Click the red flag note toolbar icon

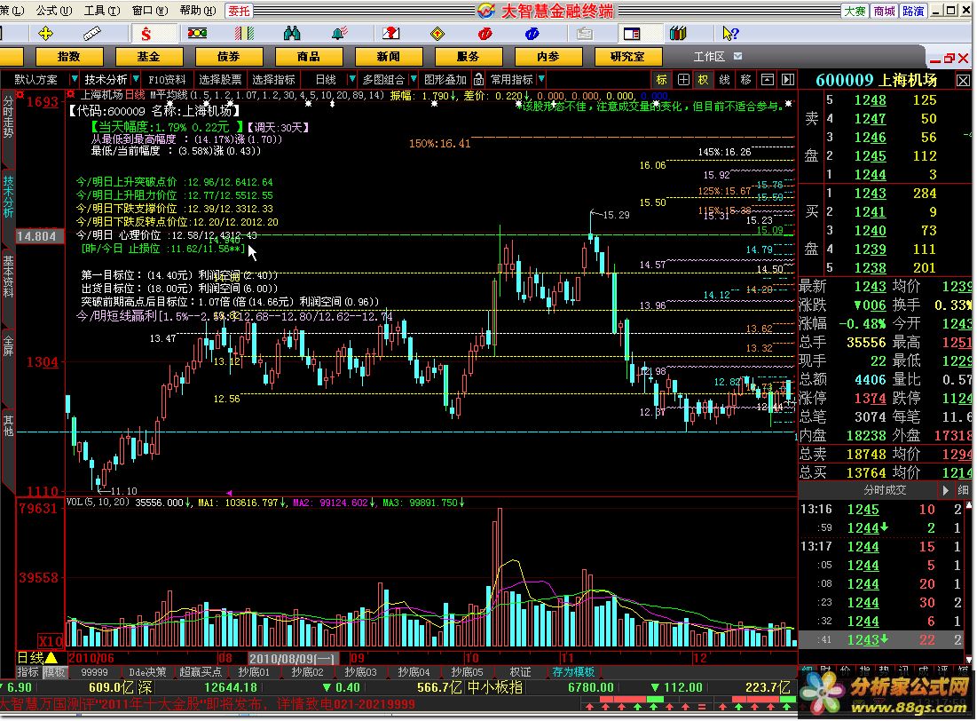pyautogui.click(x=390, y=33)
